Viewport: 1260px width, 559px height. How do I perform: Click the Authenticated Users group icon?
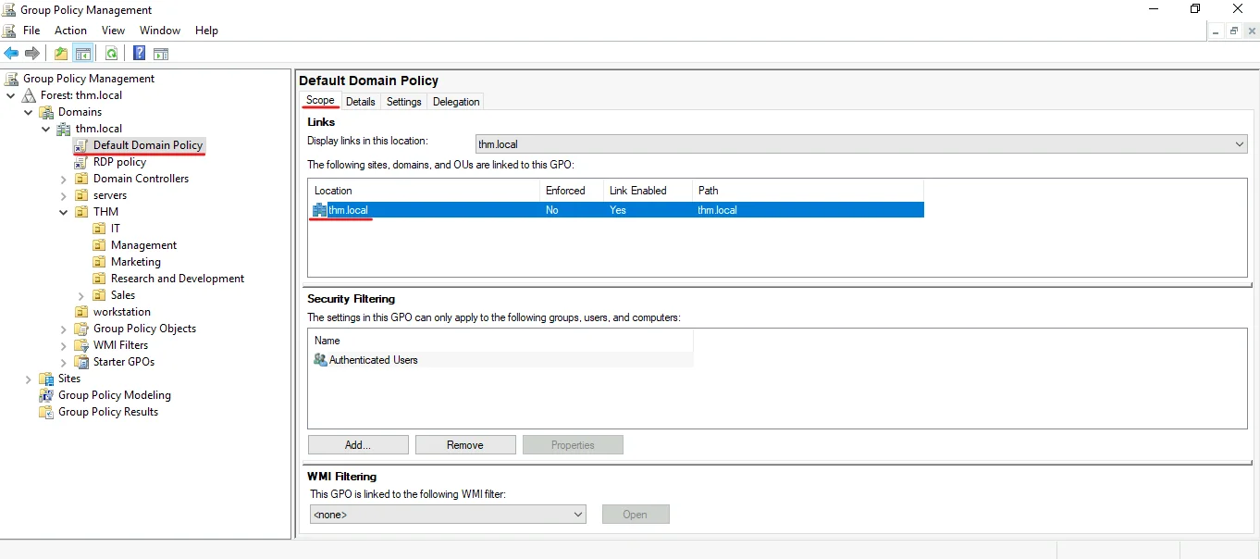pyautogui.click(x=320, y=360)
